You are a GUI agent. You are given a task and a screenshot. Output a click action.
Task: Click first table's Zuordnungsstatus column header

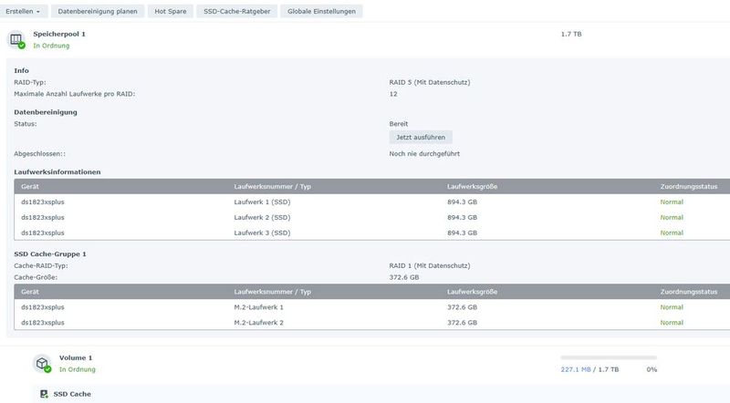tap(689, 187)
